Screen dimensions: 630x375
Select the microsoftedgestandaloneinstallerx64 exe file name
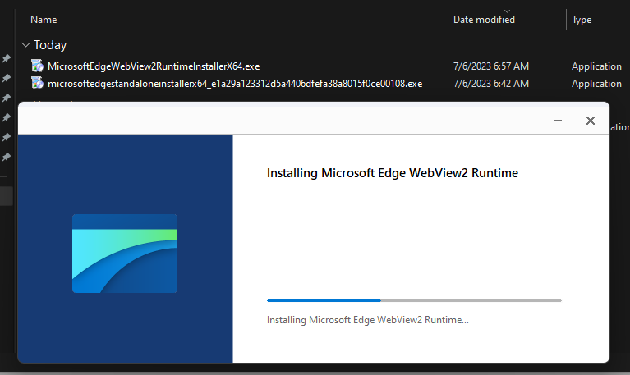[x=235, y=84]
